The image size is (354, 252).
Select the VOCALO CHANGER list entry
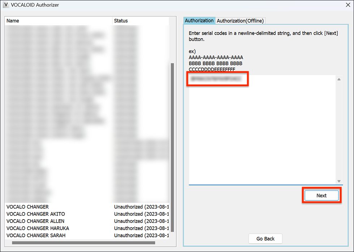28,207
